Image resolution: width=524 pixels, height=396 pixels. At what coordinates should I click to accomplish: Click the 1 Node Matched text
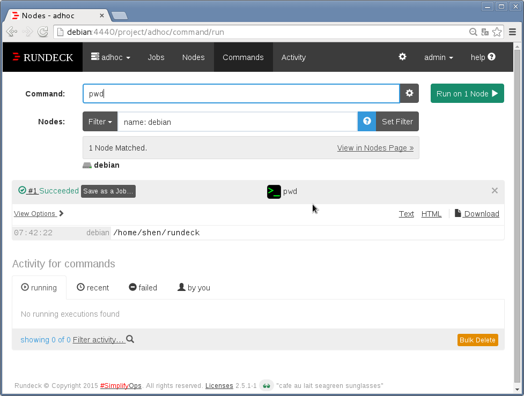pyautogui.click(x=117, y=148)
